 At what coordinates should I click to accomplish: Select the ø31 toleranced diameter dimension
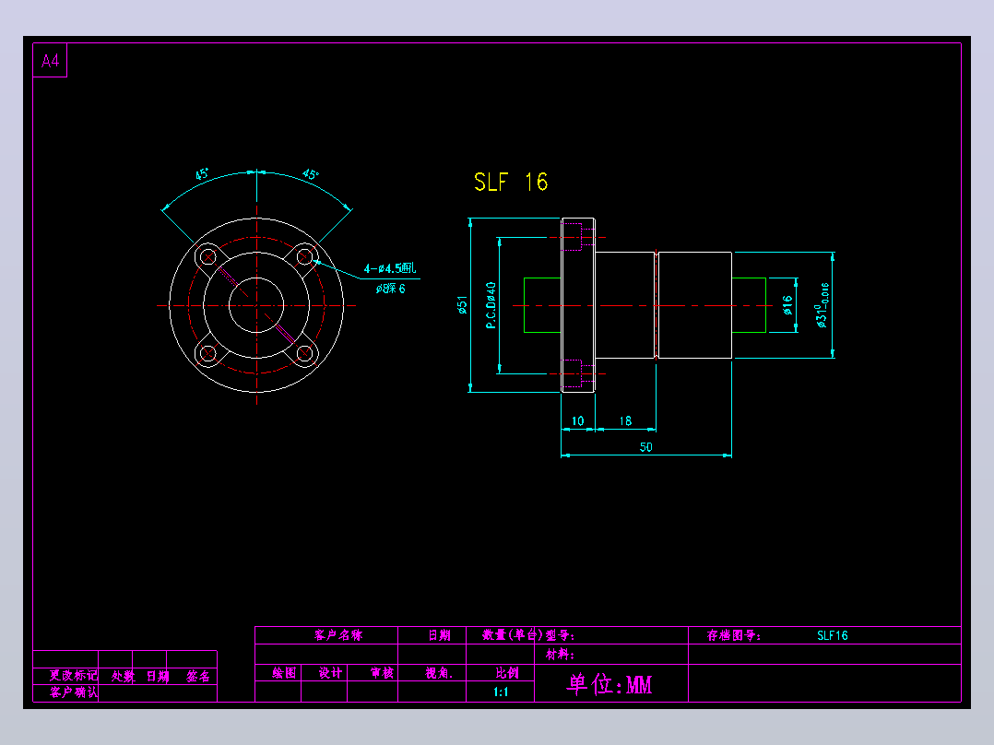point(822,305)
